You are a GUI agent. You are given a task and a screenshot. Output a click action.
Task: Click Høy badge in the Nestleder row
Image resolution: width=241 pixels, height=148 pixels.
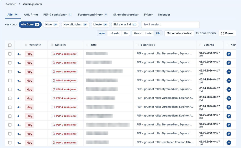tap(29, 143)
